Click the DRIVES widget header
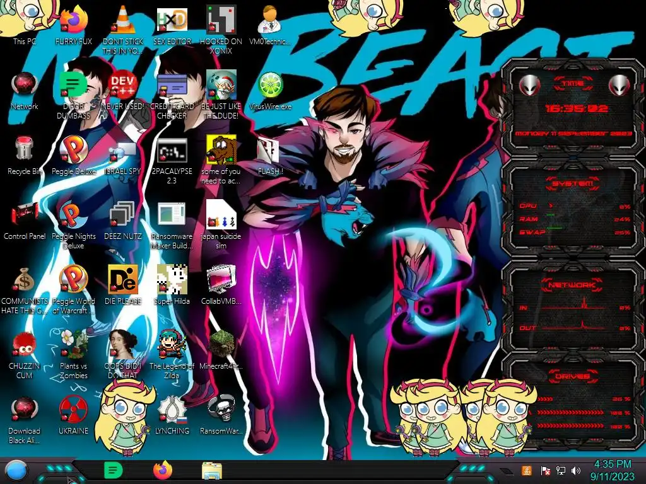Screen dimensions: 646x484 click(573, 376)
